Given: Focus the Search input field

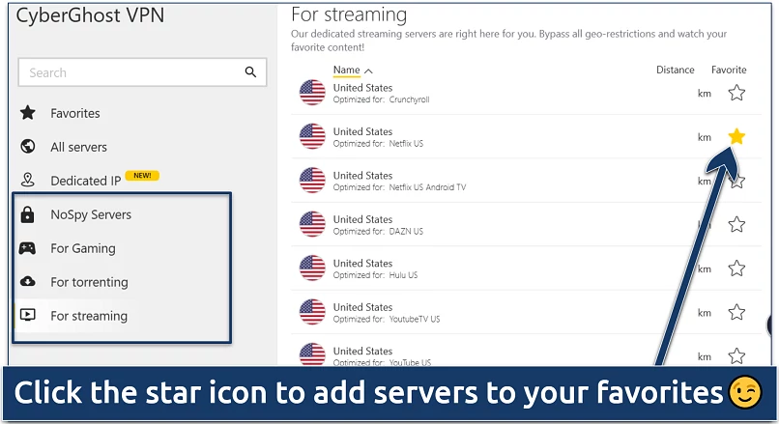Looking at the screenshot, I should click(x=142, y=72).
